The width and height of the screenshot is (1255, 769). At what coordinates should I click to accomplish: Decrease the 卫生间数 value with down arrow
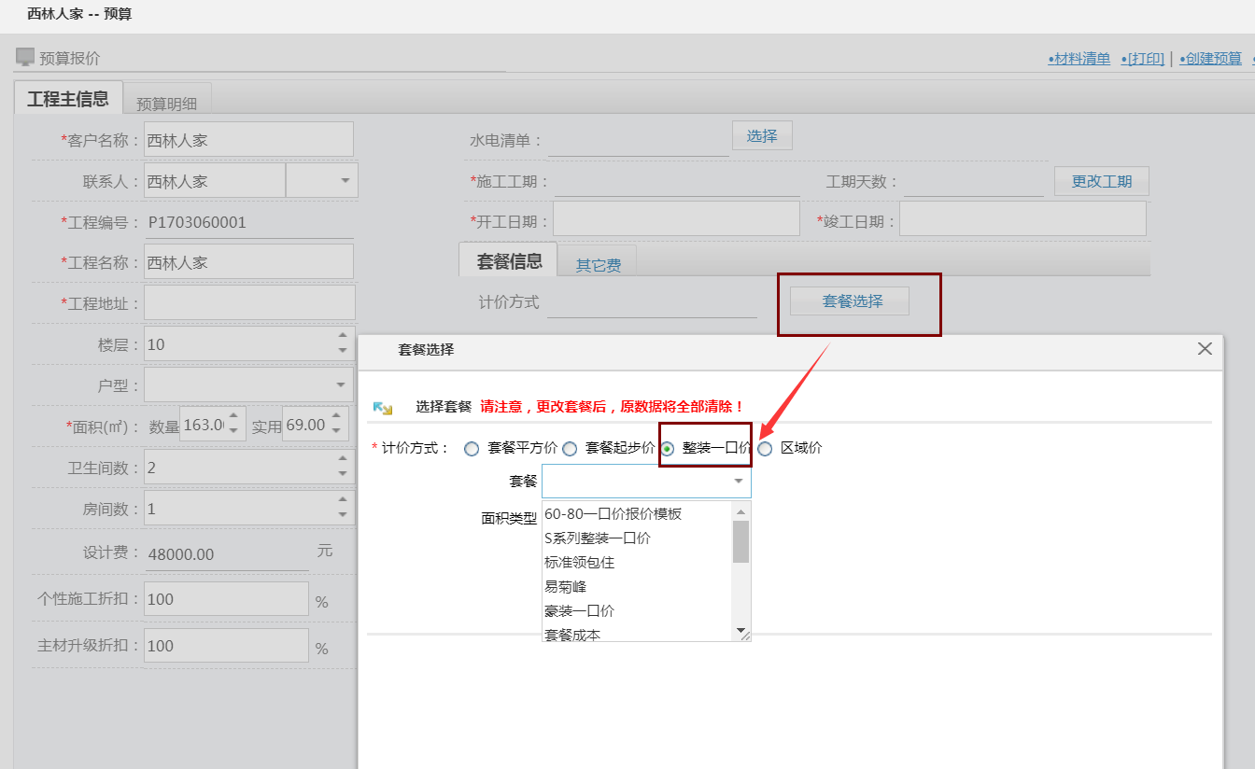click(x=343, y=474)
